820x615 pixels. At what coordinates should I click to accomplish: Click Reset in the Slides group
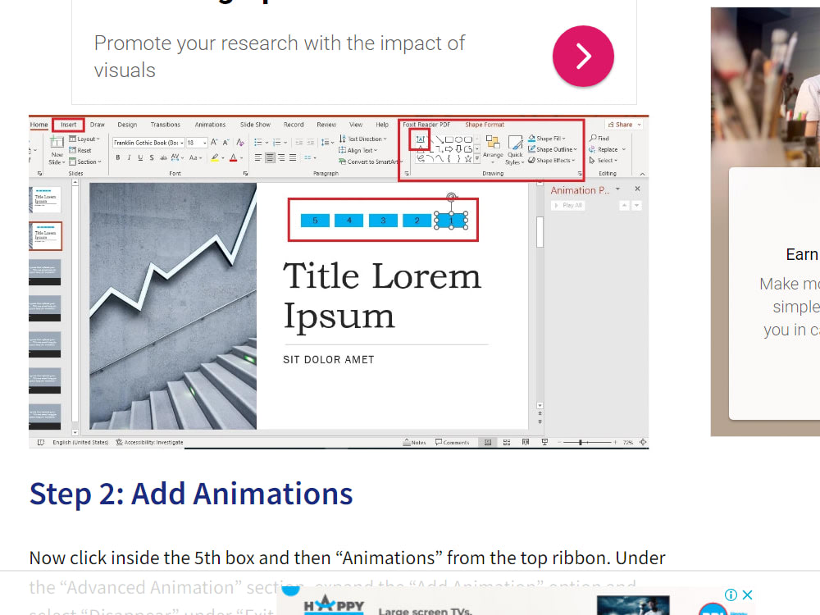point(80,151)
